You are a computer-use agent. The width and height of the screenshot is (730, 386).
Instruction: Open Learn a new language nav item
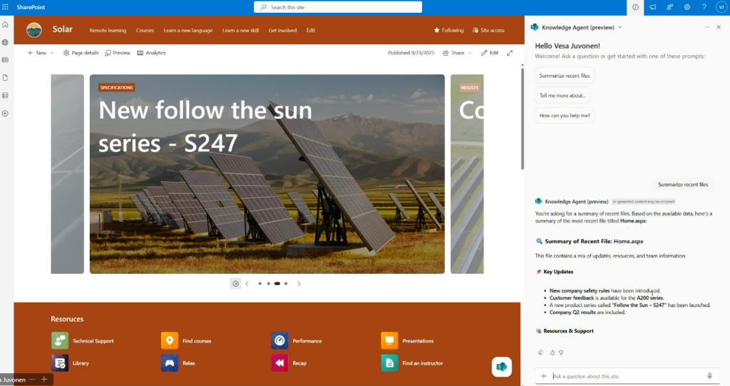188,30
